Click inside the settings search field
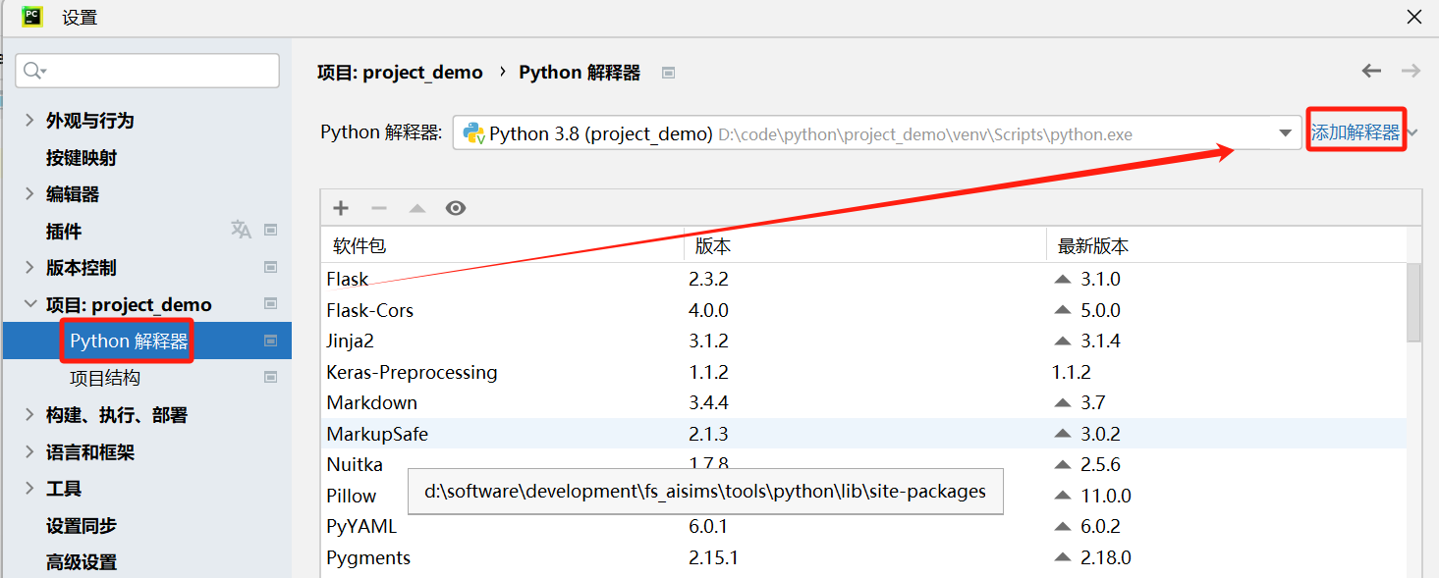1439x578 pixels. 147,71
